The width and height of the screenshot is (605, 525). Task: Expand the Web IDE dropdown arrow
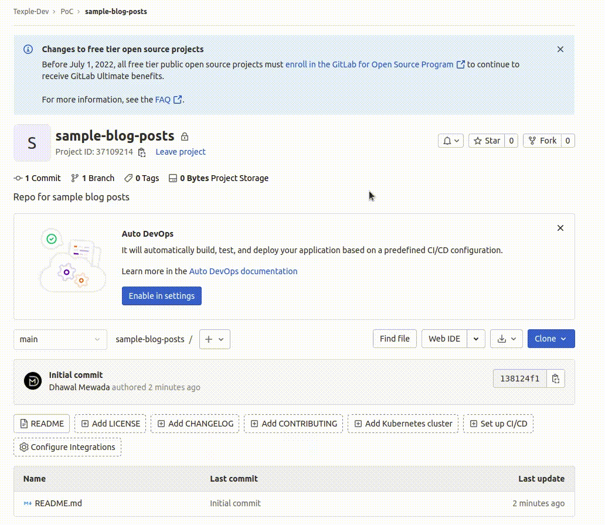[x=475, y=338]
